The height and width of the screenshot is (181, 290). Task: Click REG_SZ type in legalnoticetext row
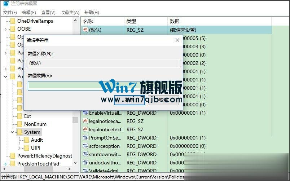pyautogui.click(x=135, y=129)
